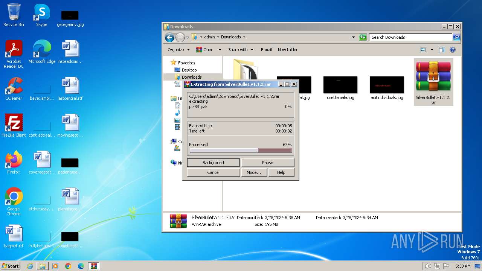Click E-mail in Explorer toolbar
This screenshot has width=482, height=271.
pyautogui.click(x=266, y=50)
